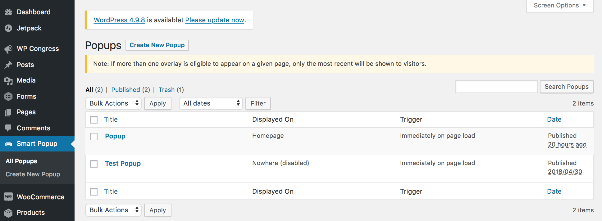The width and height of the screenshot is (602, 221).
Task: Open the All dates filter dropdown
Action: (211, 103)
